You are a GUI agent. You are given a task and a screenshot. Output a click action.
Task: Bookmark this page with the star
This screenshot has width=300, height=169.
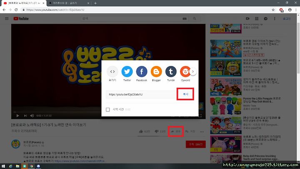click(x=273, y=10)
